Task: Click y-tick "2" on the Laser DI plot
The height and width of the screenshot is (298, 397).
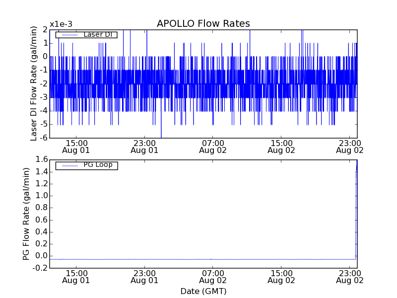Action: pyautogui.click(x=45, y=30)
